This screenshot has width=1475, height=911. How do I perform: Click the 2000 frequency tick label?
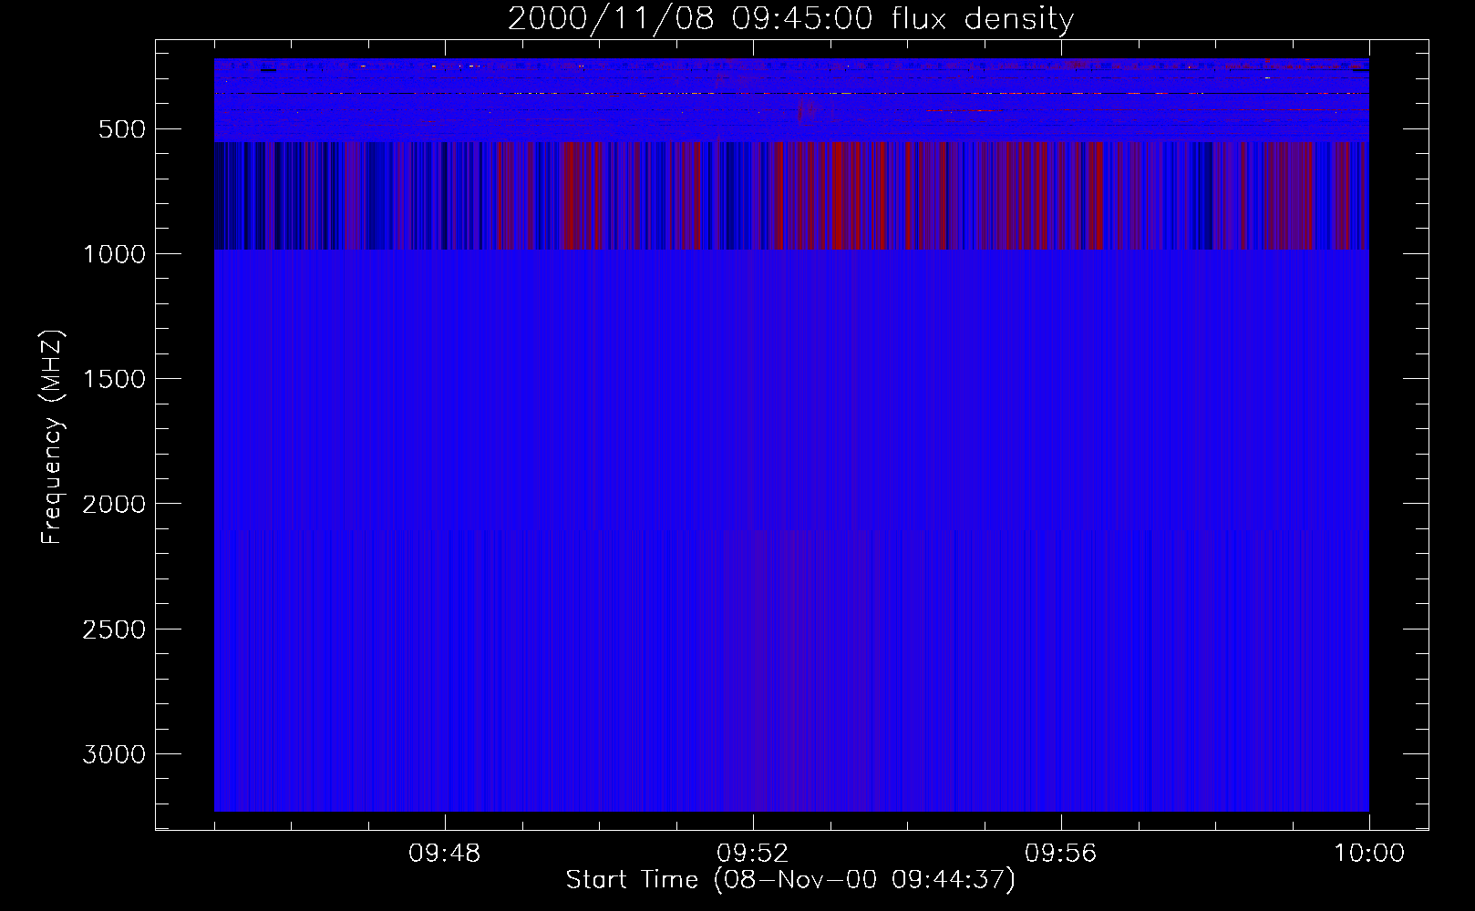click(114, 504)
